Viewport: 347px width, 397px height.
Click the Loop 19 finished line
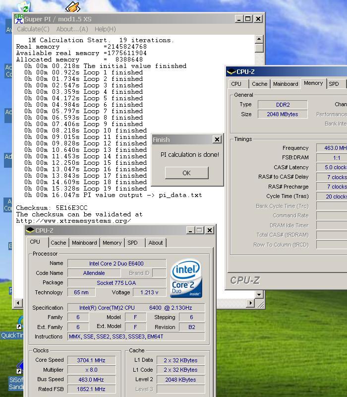click(85, 189)
